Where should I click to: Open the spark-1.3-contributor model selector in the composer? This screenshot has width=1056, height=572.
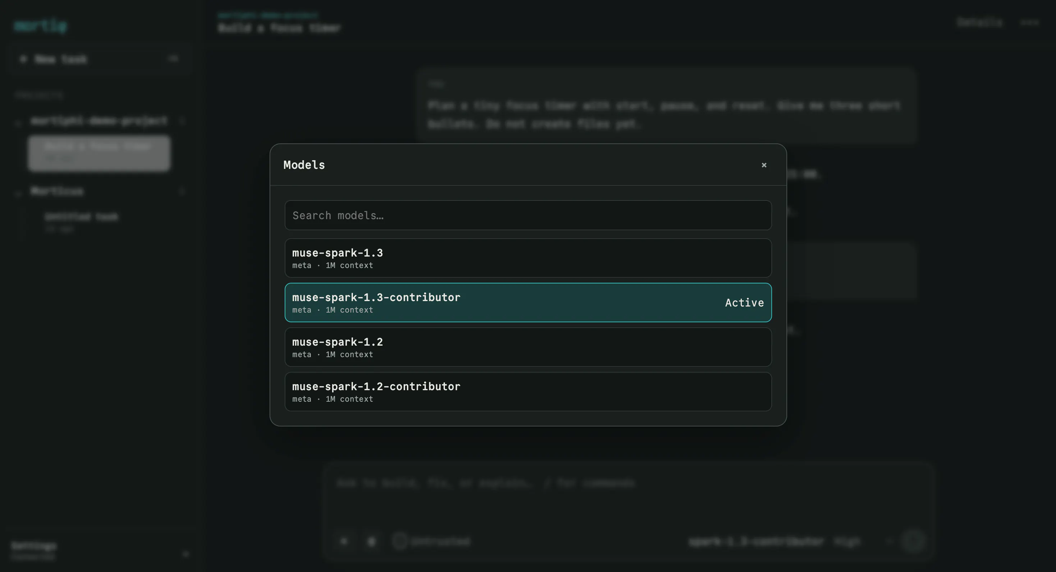[756, 541]
